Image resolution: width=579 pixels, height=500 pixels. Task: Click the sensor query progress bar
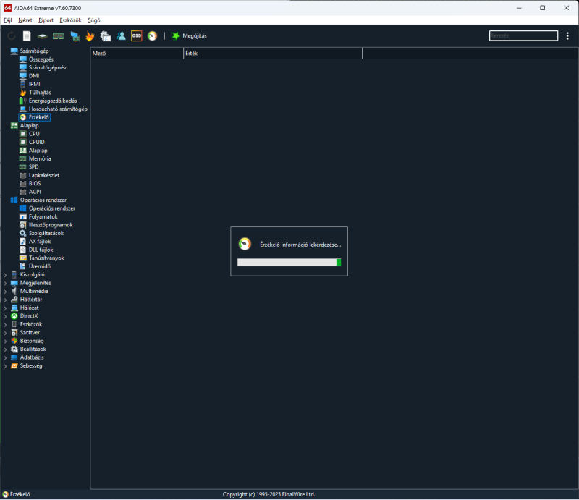pos(289,263)
